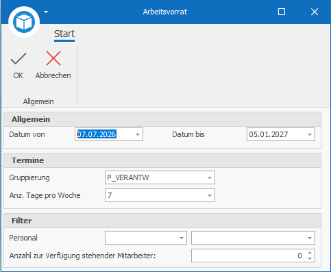Click the Allgemein ribbon group caption

coord(38,101)
